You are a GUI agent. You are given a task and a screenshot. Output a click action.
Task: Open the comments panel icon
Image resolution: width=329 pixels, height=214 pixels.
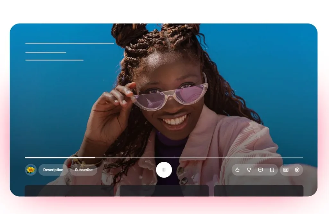(x=261, y=170)
